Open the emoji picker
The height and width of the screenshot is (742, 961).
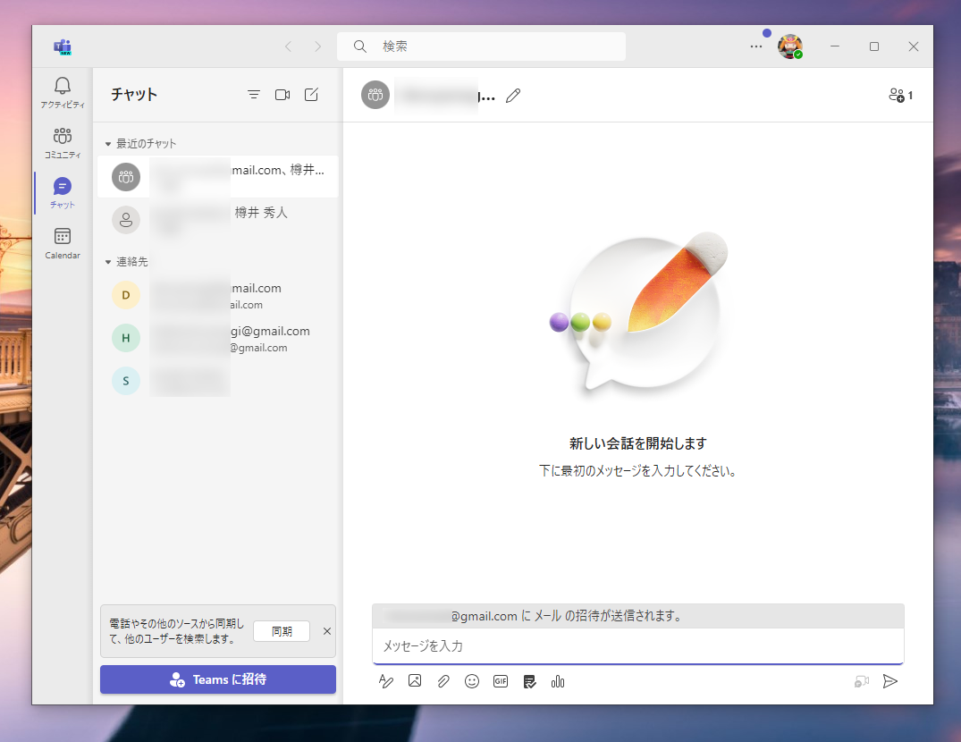pyautogui.click(x=472, y=681)
